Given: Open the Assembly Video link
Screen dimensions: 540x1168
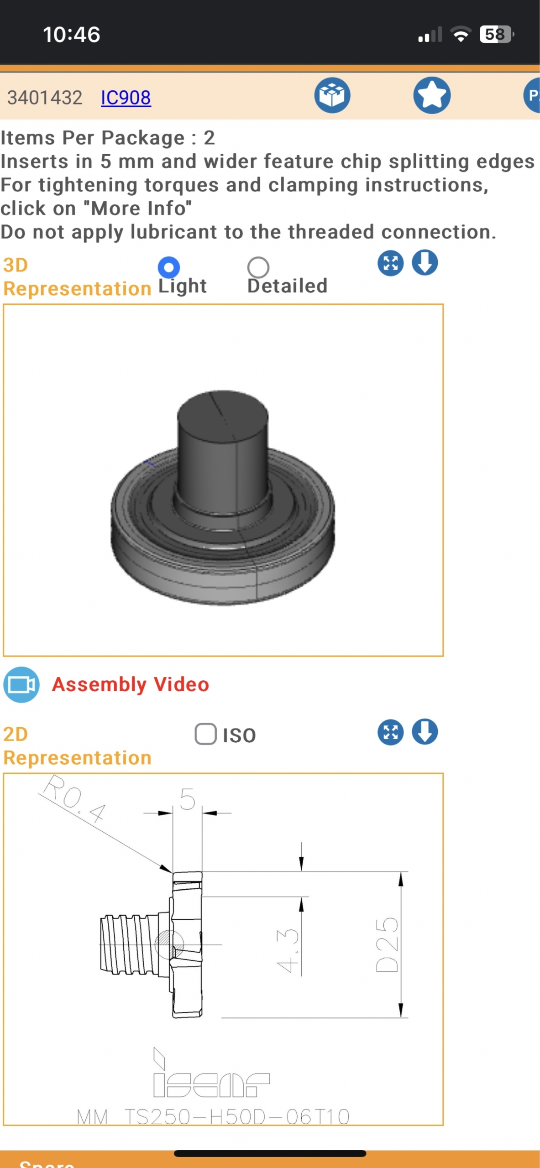Looking at the screenshot, I should click(131, 684).
